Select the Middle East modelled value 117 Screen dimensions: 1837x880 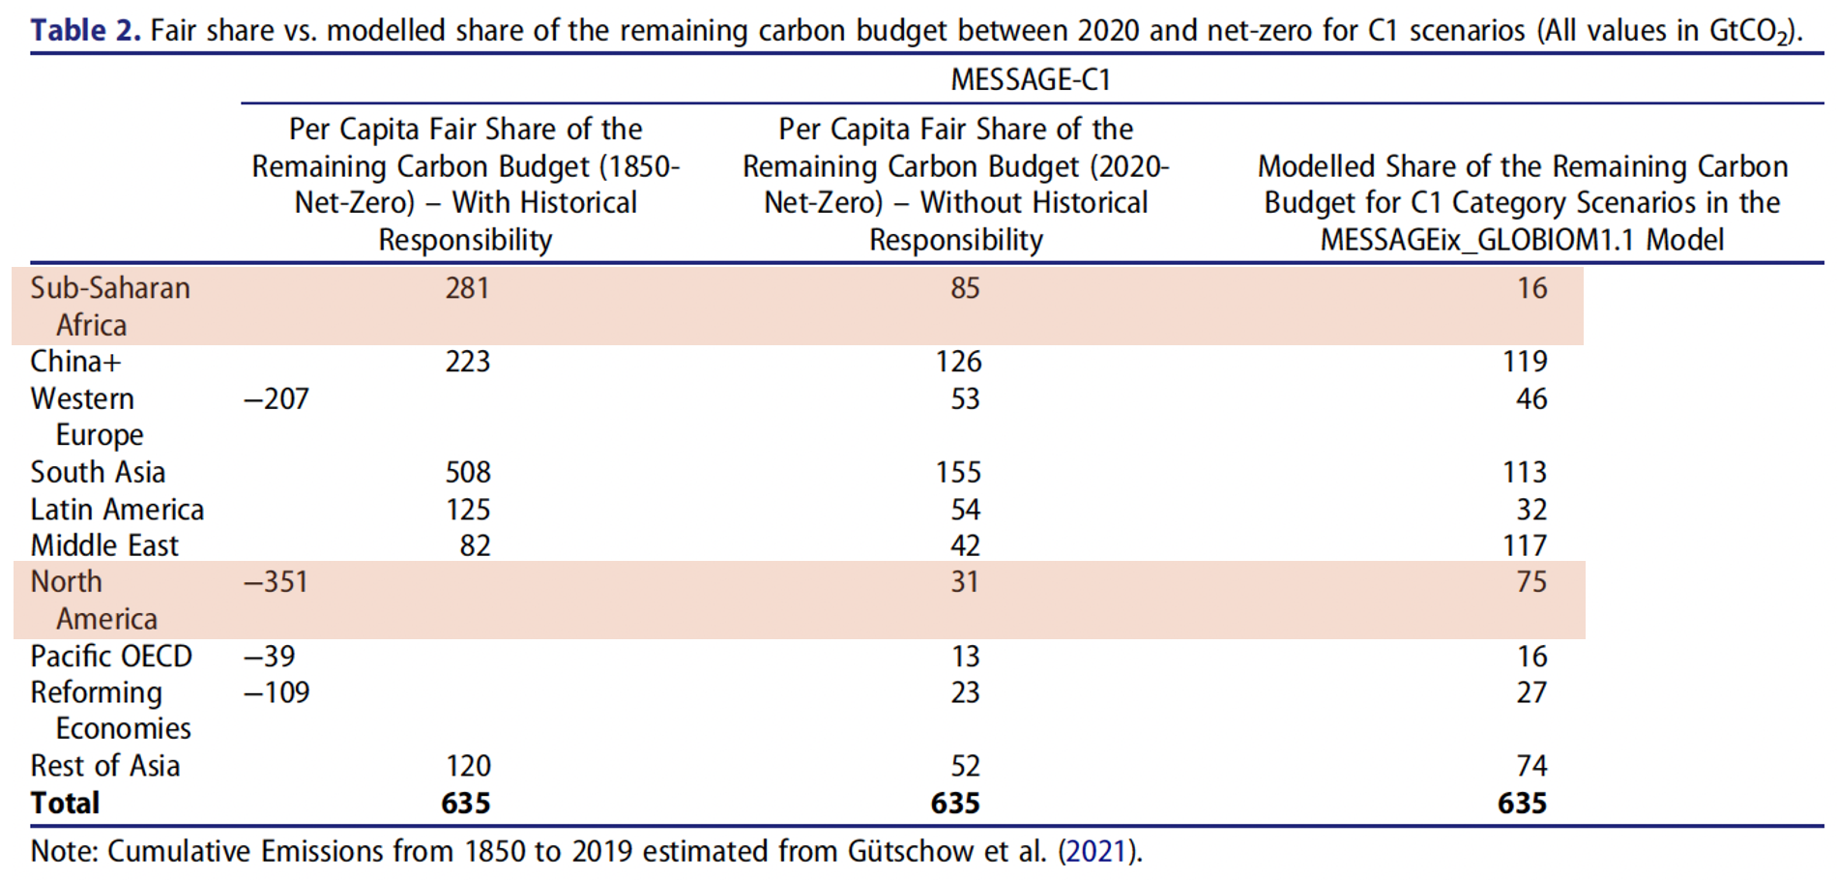pos(1525,546)
